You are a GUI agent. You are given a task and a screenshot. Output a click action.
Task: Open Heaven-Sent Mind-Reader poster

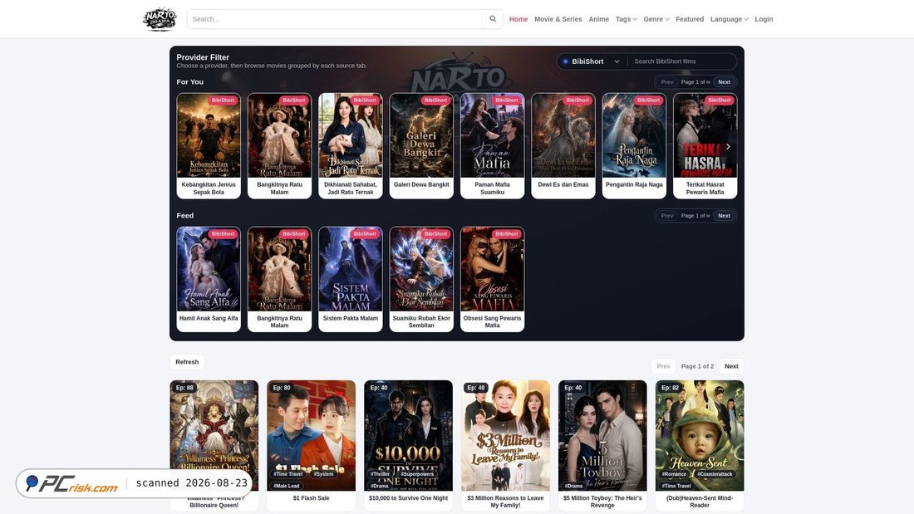(x=700, y=435)
